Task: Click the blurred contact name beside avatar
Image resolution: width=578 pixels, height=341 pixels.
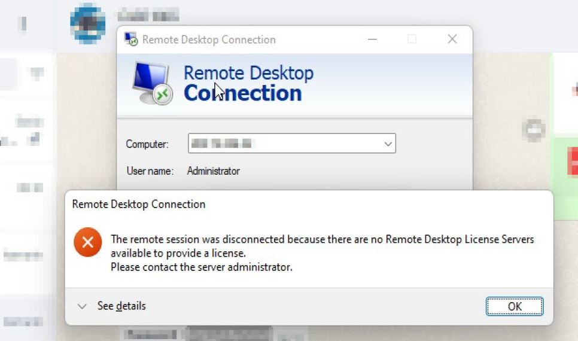Action: 148,16
